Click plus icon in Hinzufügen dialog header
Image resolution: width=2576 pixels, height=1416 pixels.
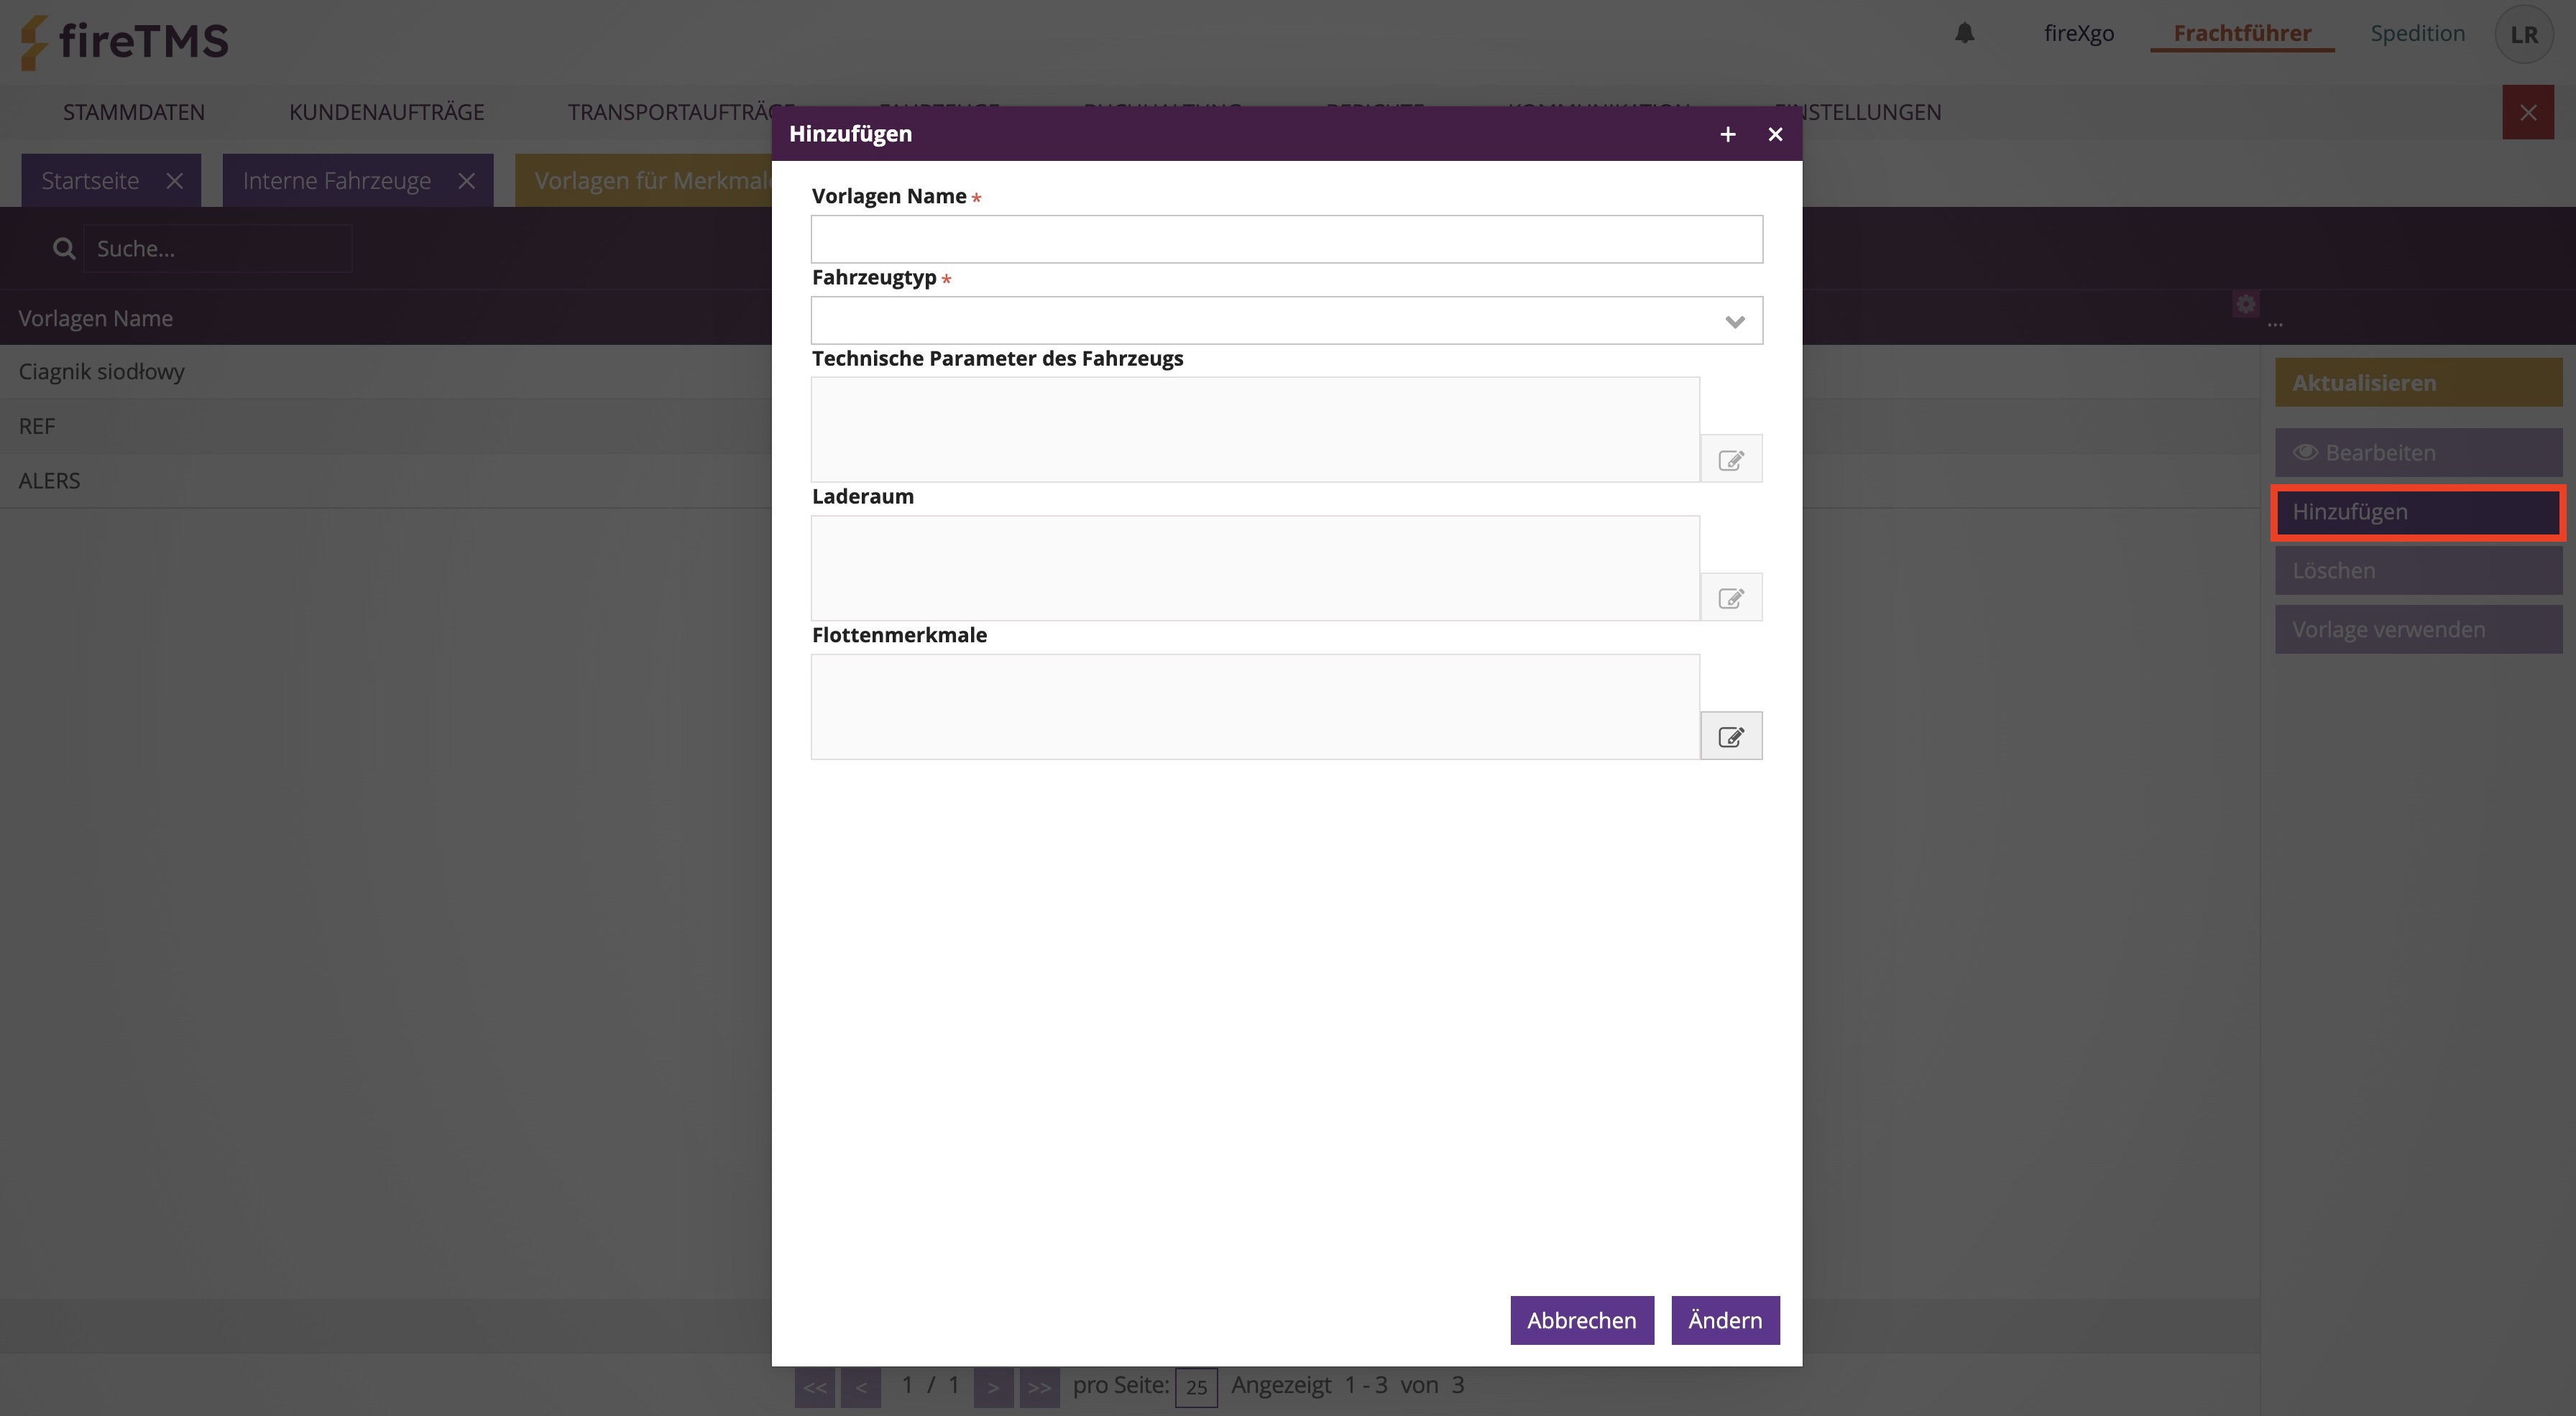(x=1727, y=134)
